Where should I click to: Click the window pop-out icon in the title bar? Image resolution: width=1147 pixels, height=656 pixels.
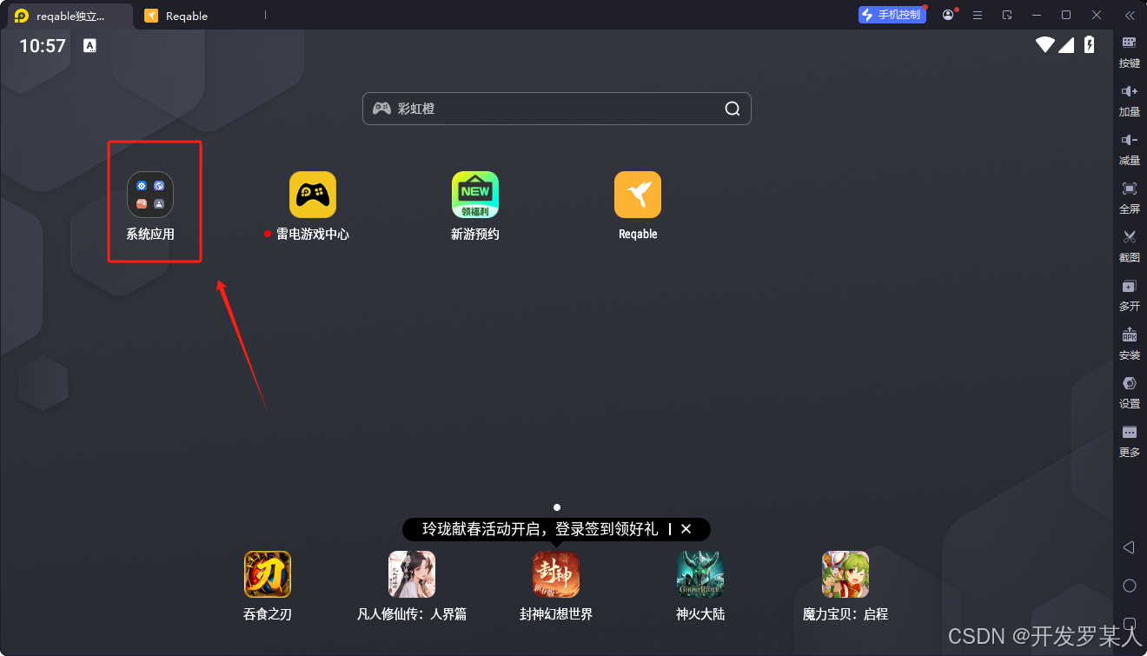click(1007, 15)
